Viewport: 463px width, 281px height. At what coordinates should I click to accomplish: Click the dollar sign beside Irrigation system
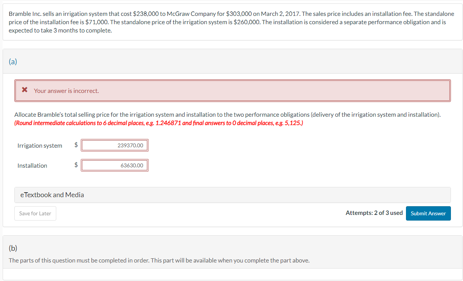75,145
